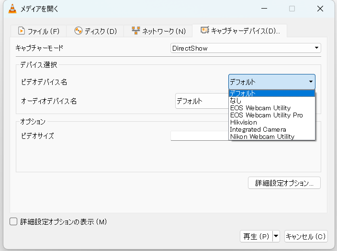Click the disc icon on ディスク tab
This screenshot has height=251, width=337.
tap(79, 31)
